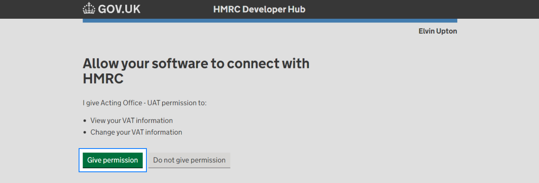Click the bullet before 'View your VAT information'
Screen dimensions: 539x183
point(85,121)
